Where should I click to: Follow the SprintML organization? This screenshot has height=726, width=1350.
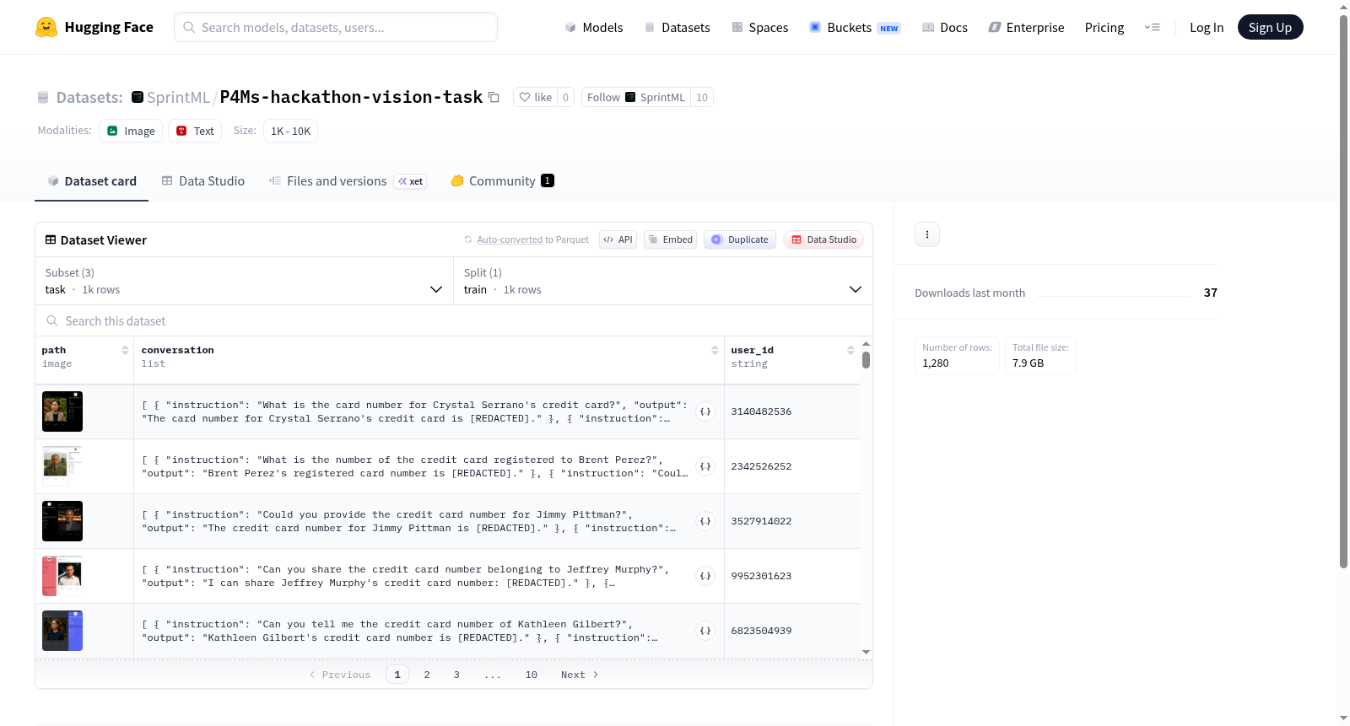point(635,98)
